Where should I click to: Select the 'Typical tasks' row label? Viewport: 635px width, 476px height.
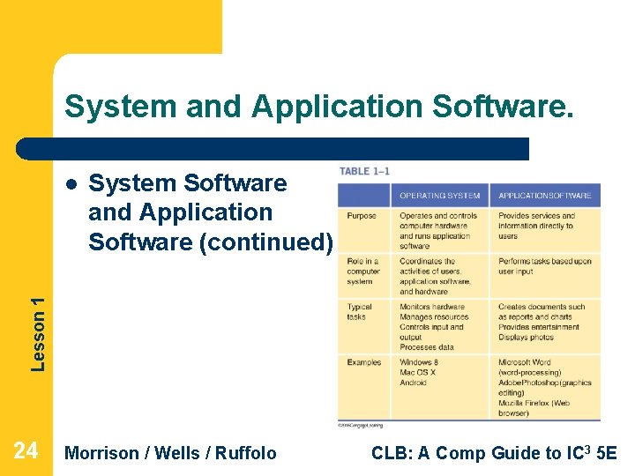[x=359, y=312]
